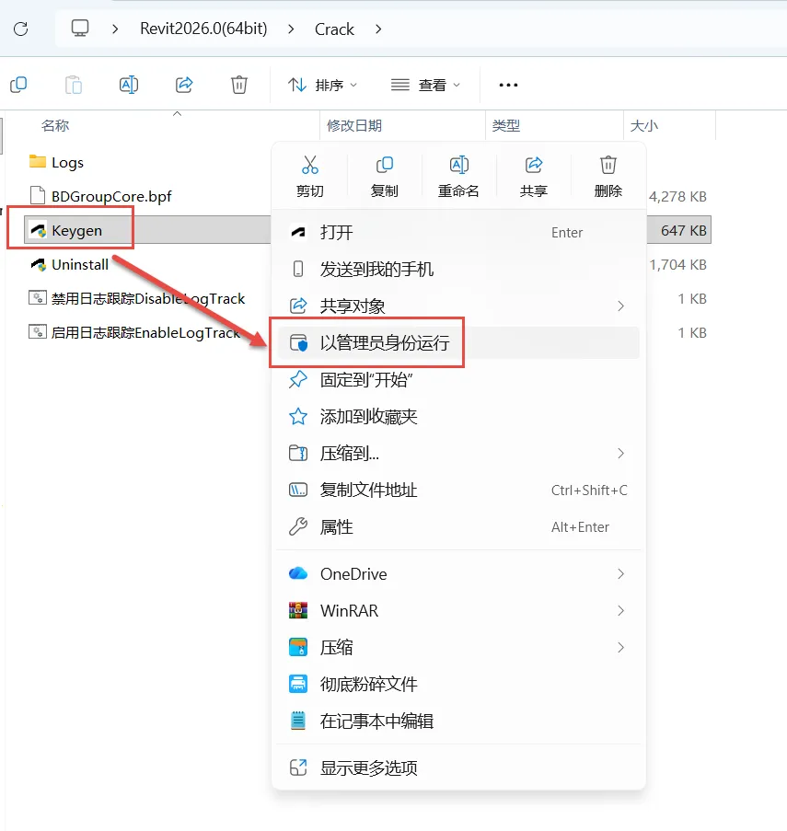Open the 查看 view dropdown

point(425,85)
